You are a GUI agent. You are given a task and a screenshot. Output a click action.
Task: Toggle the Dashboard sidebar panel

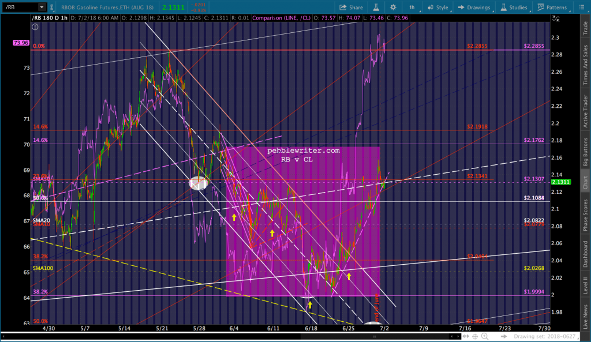tap(585, 258)
